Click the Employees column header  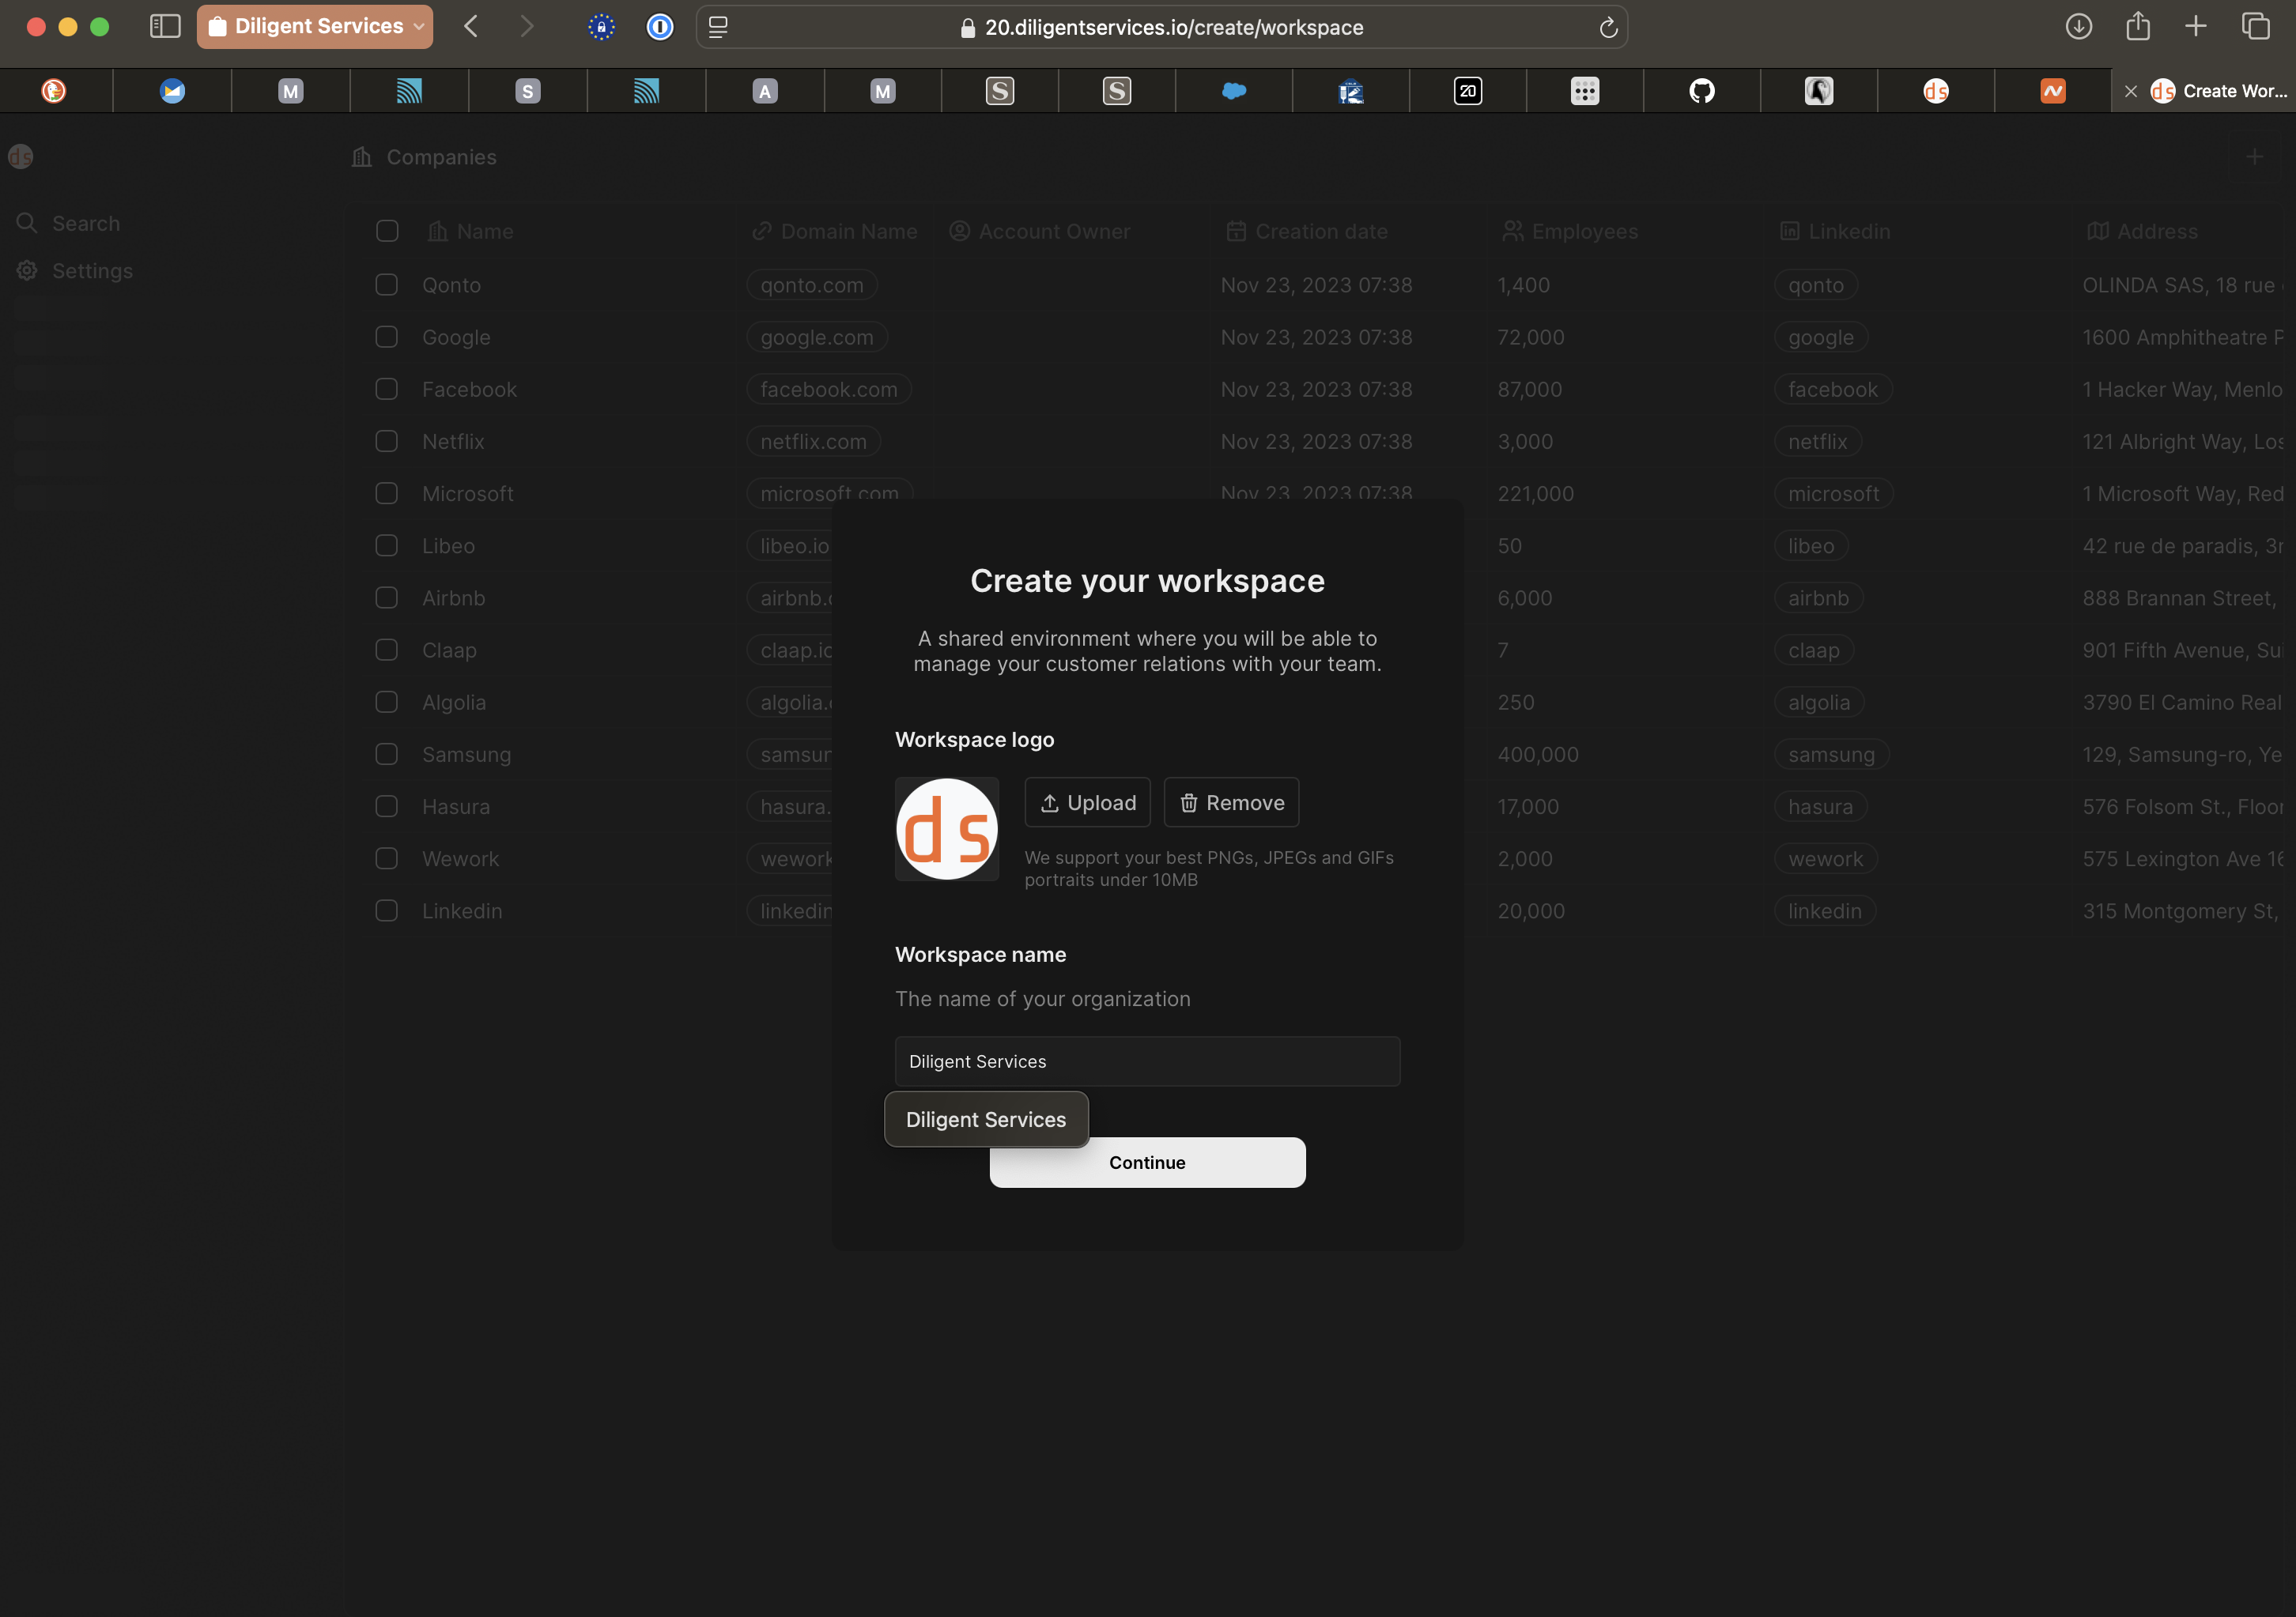coord(1570,231)
